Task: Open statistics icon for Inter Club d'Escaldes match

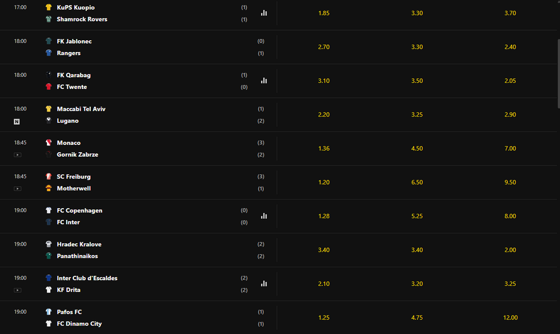Action: (x=264, y=284)
